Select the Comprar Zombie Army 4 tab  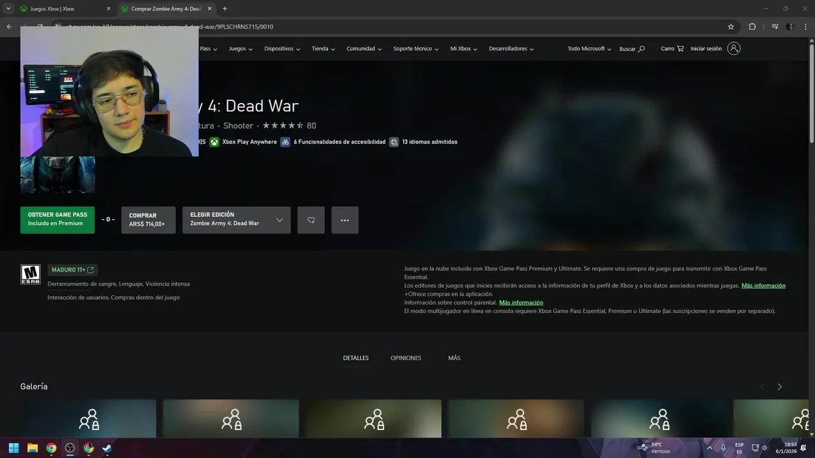(x=166, y=9)
